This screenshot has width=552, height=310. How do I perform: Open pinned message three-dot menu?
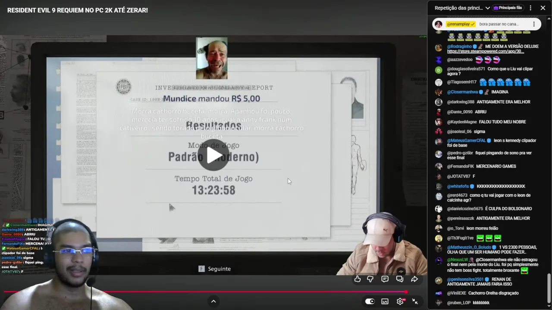click(x=534, y=24)
